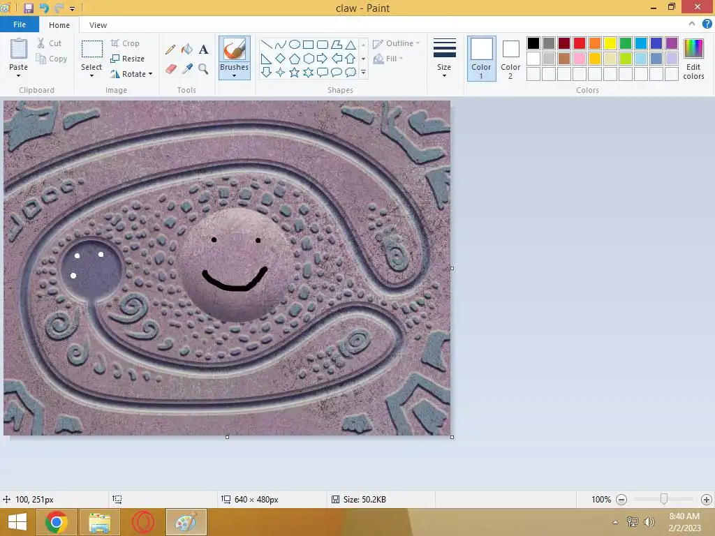Viewport: 715px width, 536px height.
Task: Activate Color 2
Action: click(510, 59)
